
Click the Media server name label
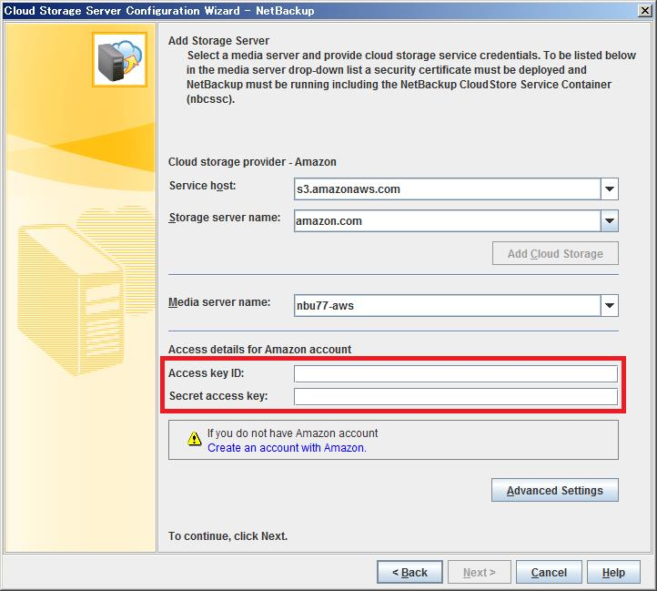click(x=219, y=302)
